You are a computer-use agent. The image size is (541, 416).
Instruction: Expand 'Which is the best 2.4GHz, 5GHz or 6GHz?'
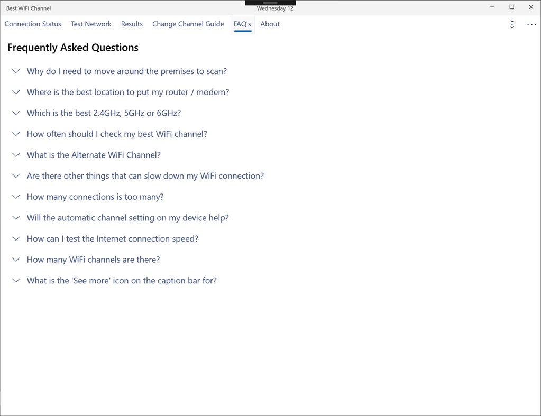point(104,113)
